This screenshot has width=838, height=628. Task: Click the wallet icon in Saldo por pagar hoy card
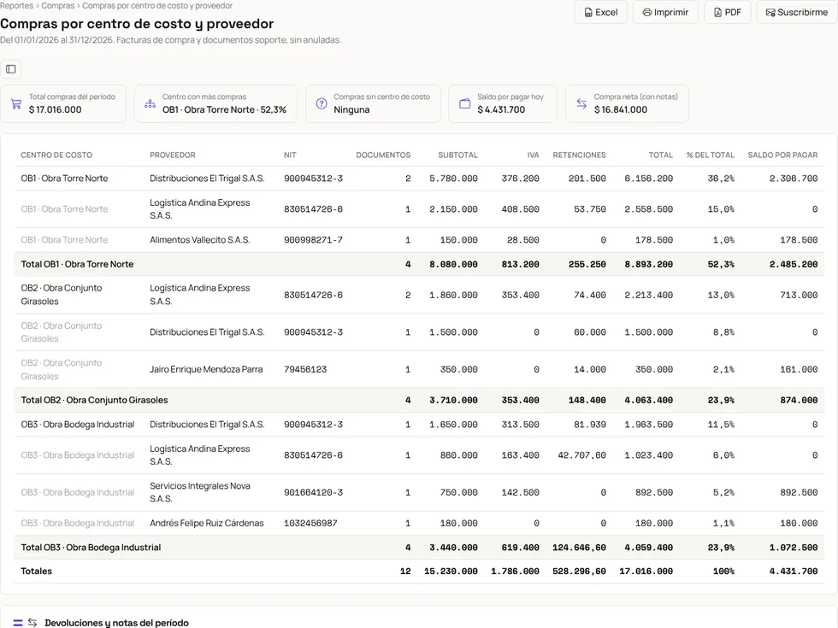point(465,103)
